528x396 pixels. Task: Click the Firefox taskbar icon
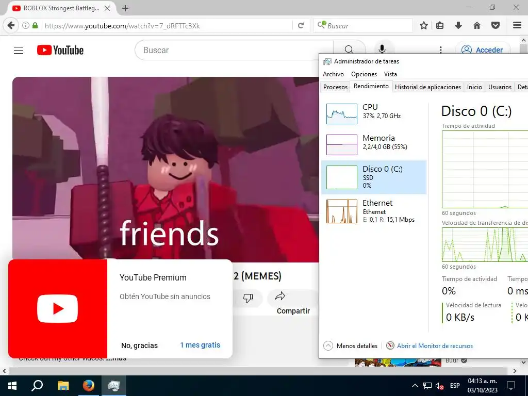(x=89, y=386)
